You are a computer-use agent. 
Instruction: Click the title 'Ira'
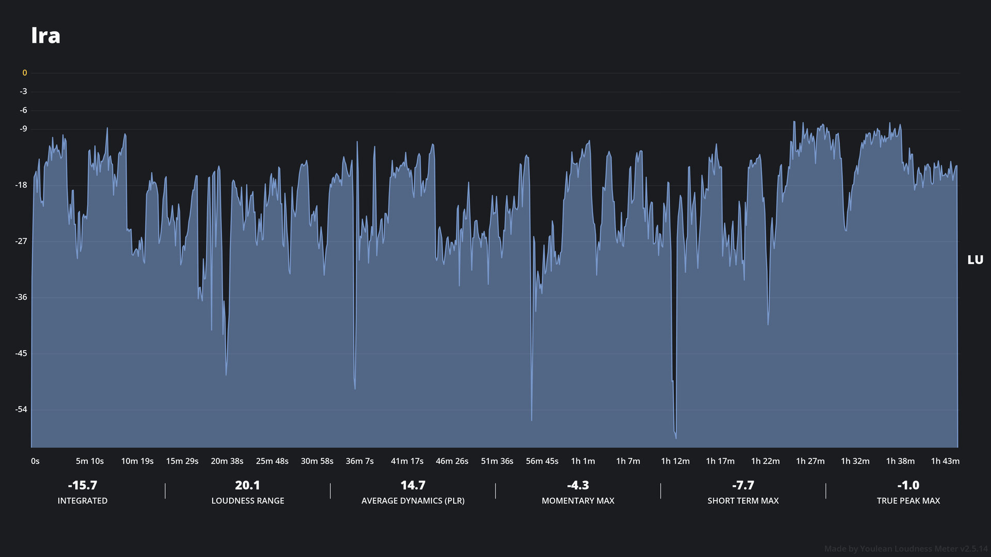point(45,36)
